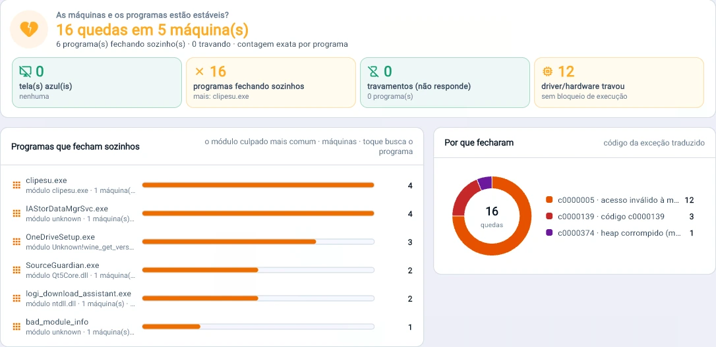This screenshot has height=347, width=716.
Task: Click the count 12 in the legend
Action: click(x=689, y=200)
